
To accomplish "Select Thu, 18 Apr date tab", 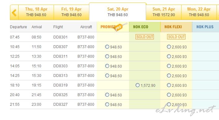I will (x=36, y=12).
